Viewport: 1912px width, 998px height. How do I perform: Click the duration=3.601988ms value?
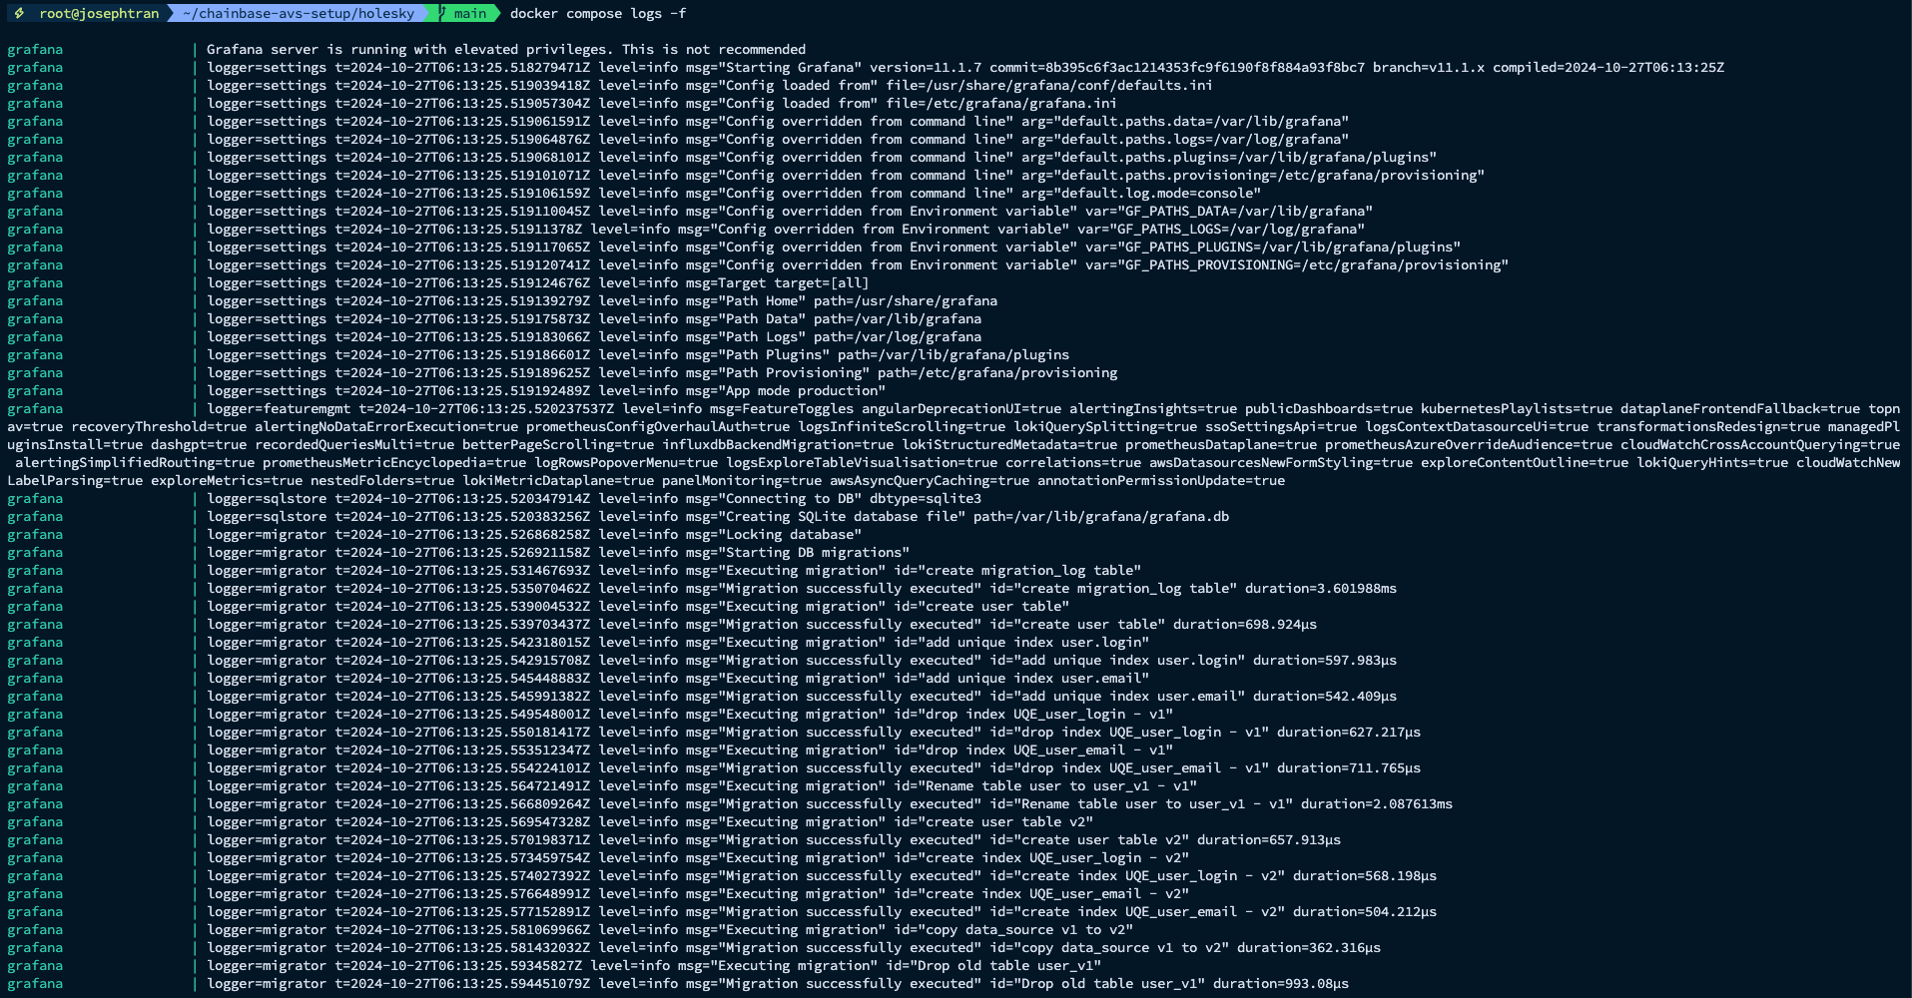(1320, 588)
